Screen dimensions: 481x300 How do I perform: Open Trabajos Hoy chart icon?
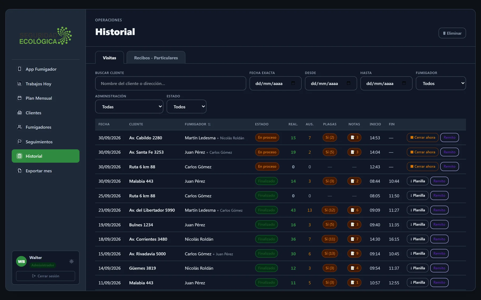(x=20, y=83)
